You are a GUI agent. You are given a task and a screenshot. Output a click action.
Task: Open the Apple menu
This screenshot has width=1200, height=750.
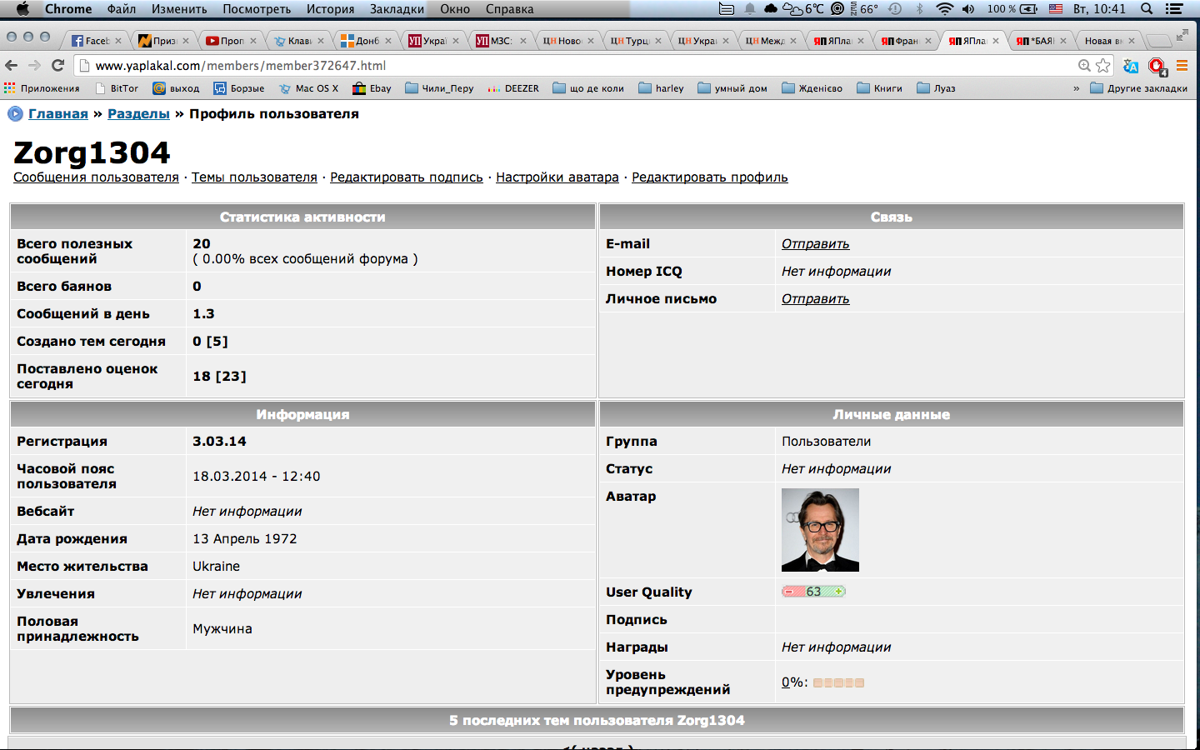22,8
